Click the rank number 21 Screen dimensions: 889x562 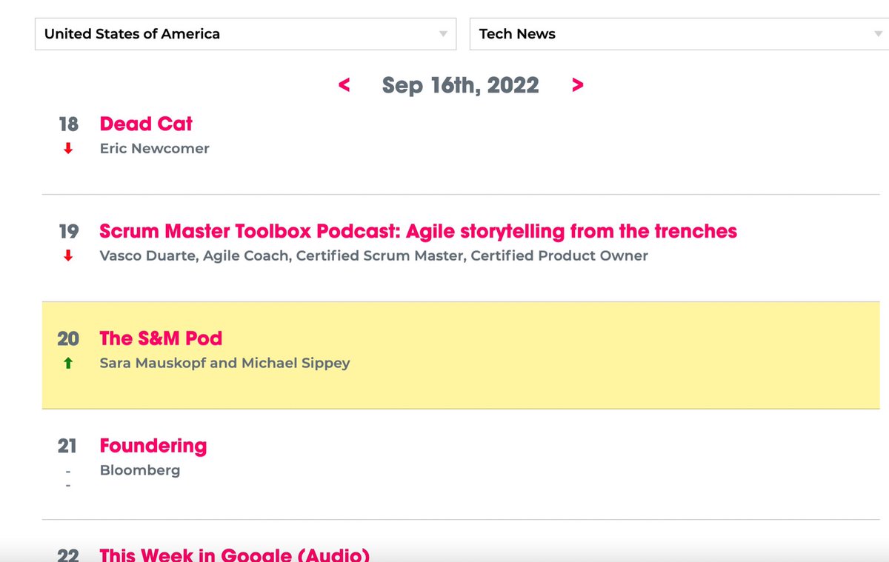point(67,446)
